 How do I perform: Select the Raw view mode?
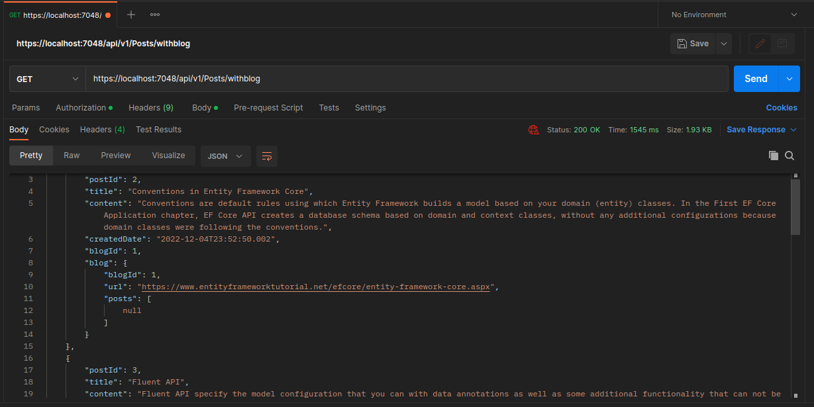[72, 156]
